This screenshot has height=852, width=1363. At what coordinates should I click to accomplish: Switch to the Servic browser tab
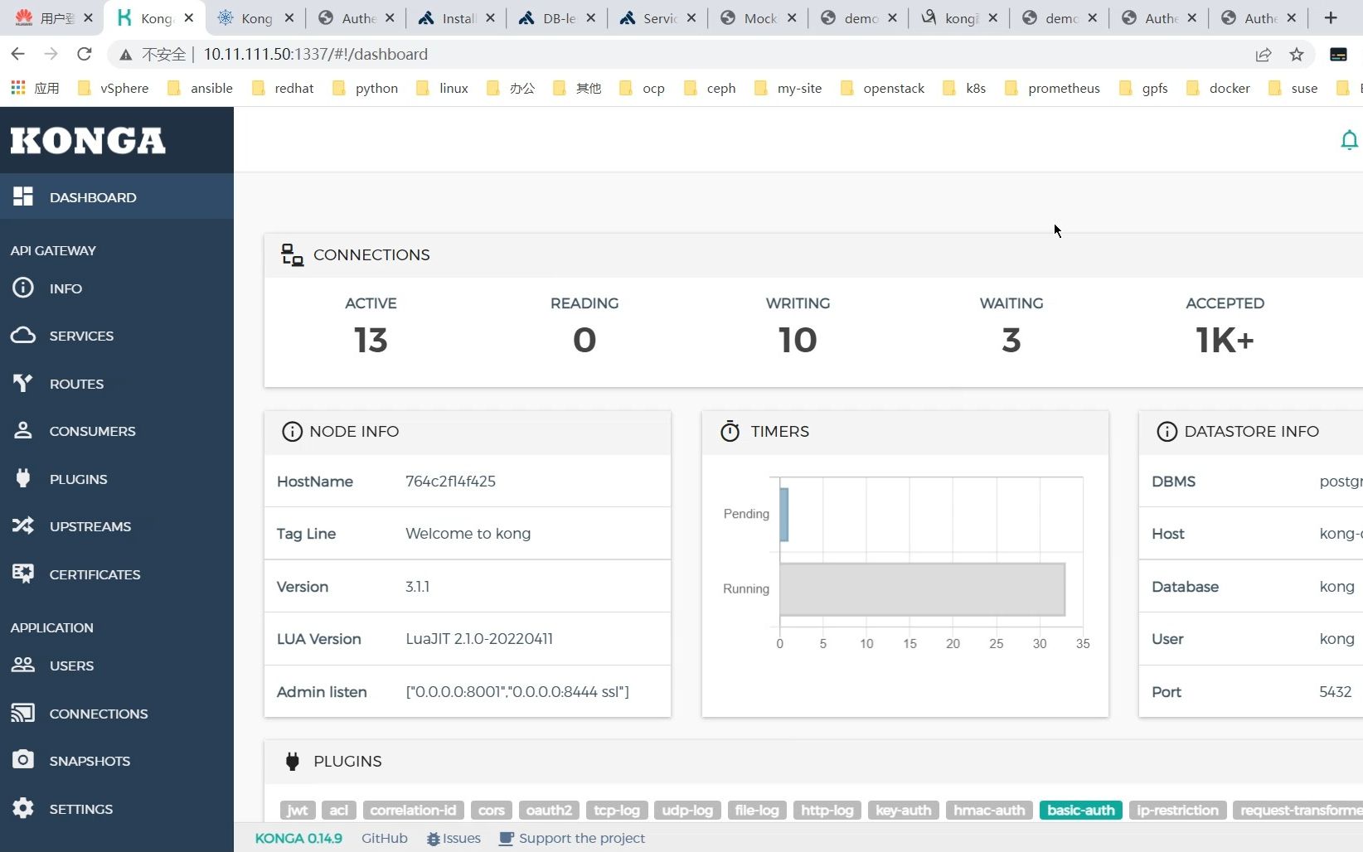point(658,18)
